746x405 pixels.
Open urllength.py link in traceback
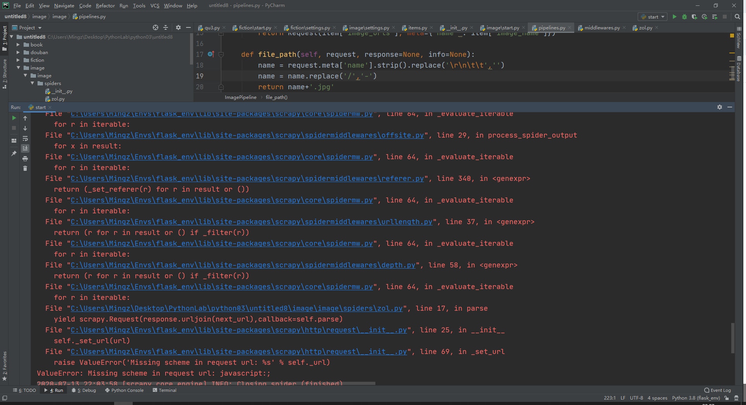coord(252,222)
